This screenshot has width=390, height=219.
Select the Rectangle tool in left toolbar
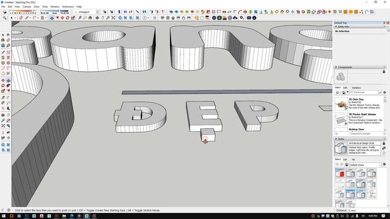(x=3, y=58)
